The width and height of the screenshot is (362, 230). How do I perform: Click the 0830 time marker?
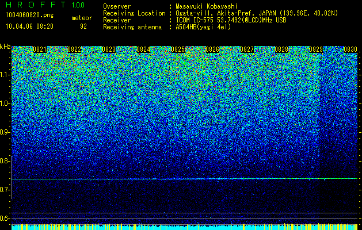tap(350, 49)
